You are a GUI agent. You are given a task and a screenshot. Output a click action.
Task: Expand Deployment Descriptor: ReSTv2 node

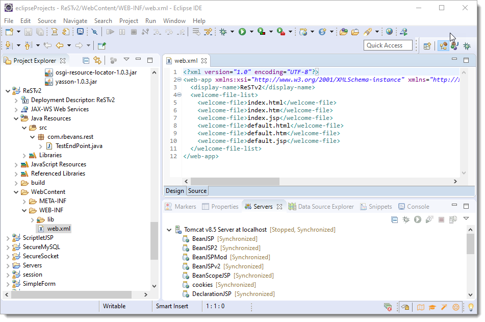(16, 101)
